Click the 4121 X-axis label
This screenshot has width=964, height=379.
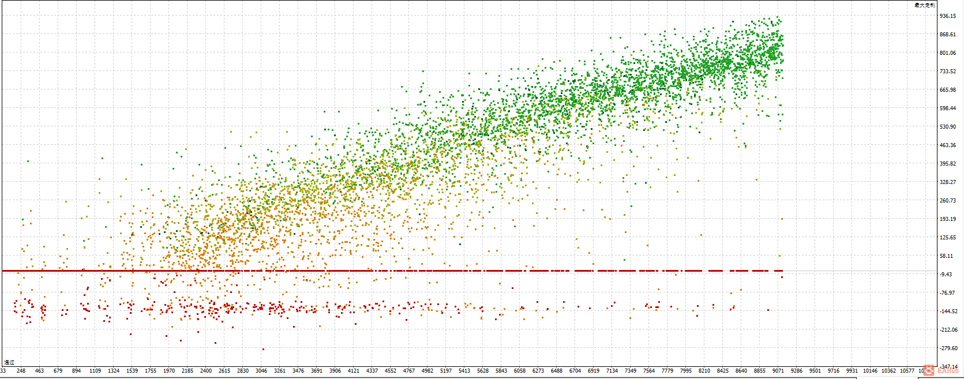pos(354,371)
